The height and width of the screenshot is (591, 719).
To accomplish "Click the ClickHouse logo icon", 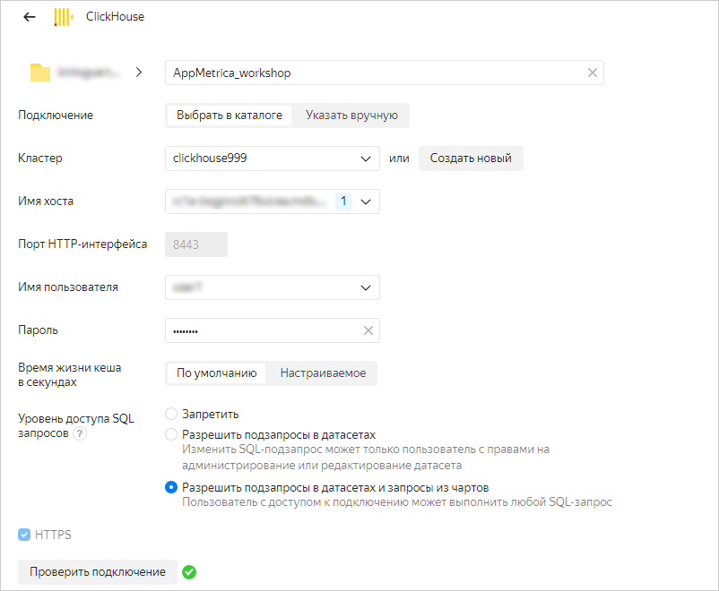I will coord(63,17).
